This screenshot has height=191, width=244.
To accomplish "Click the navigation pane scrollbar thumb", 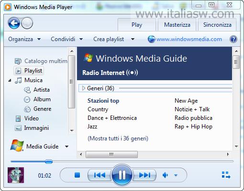I will point(72,82).
